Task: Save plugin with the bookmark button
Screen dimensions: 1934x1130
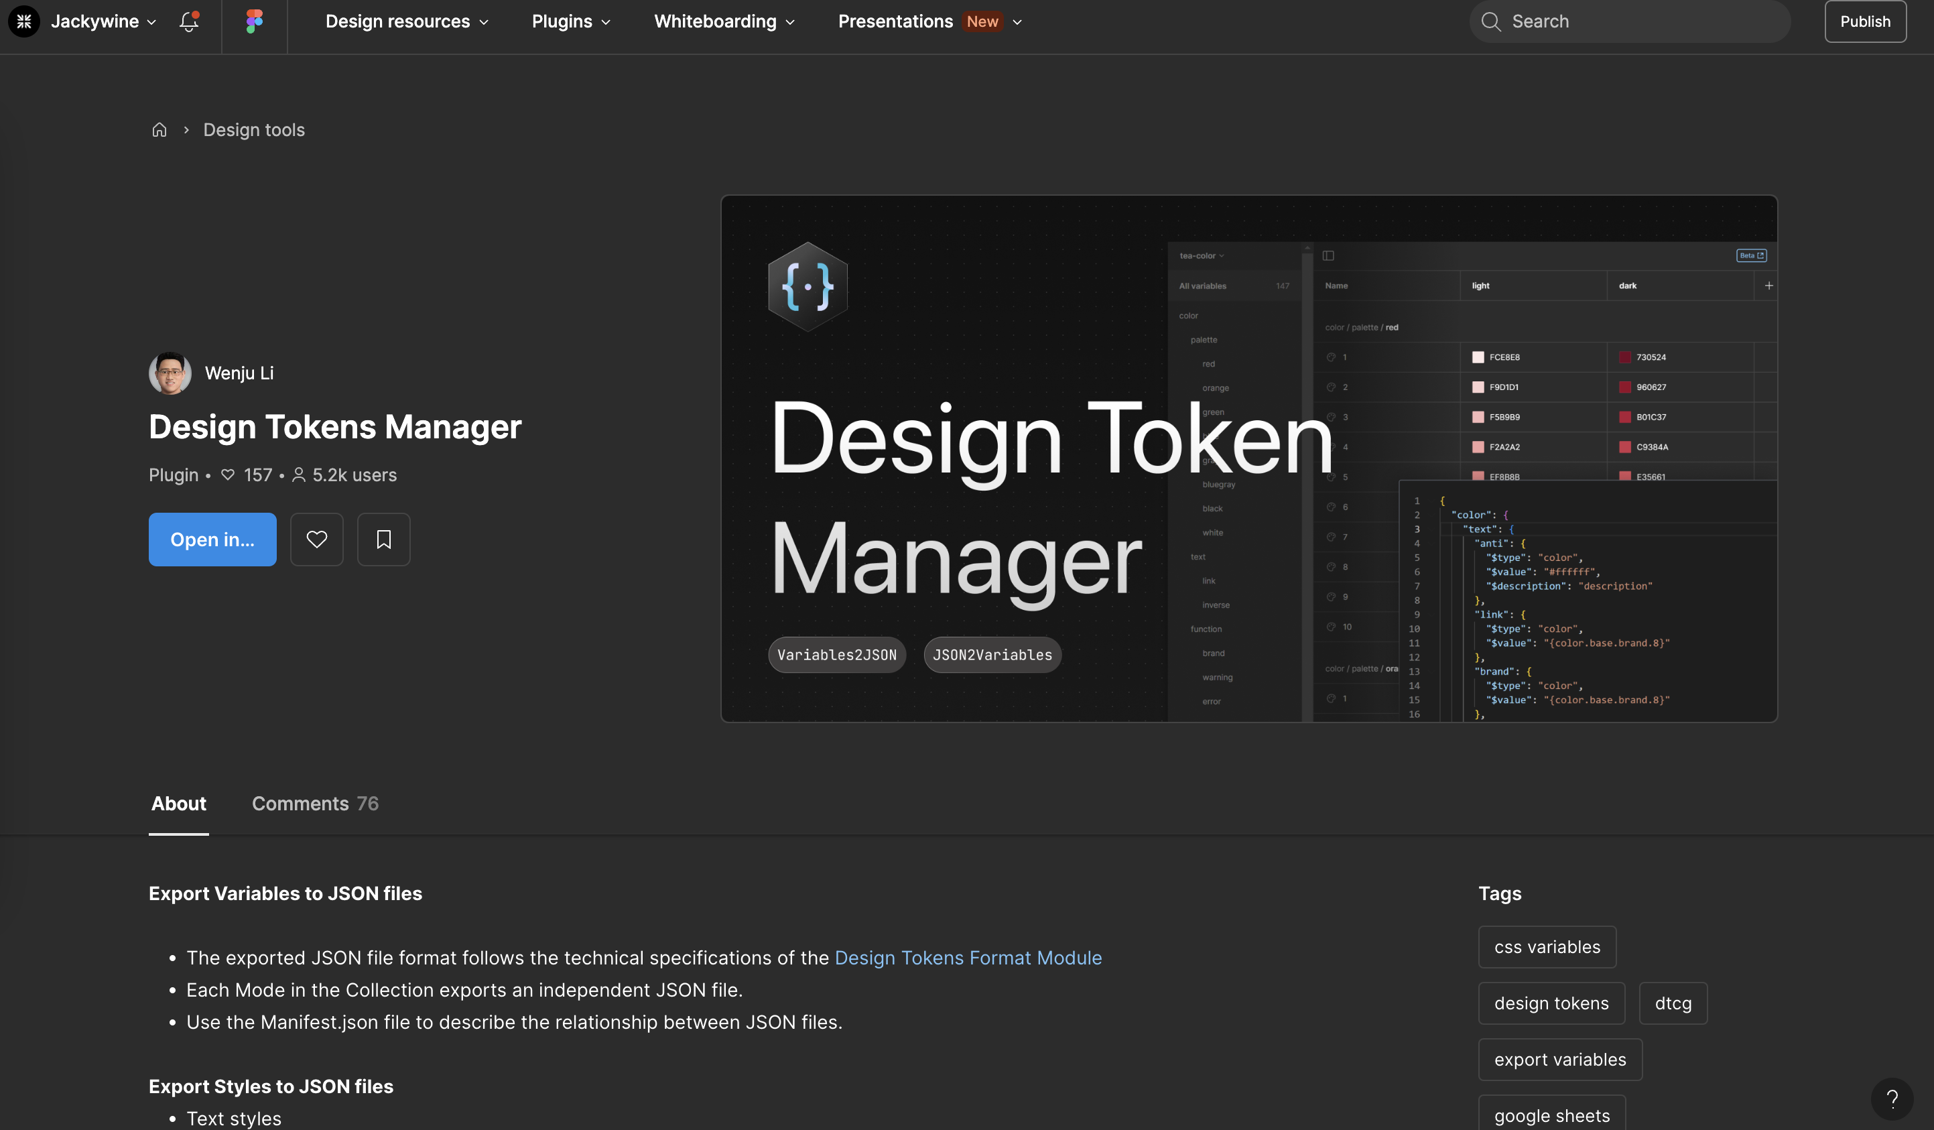Action: [384, 540]
